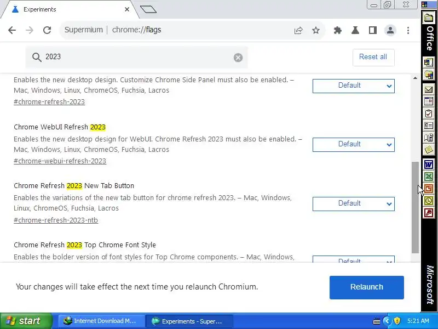The width and height of the screenshot is (438, 329).
Task: Launch PowerPoint from the Office bar
Action: [429, 189]
